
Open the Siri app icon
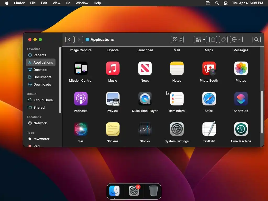coord(81,129)
